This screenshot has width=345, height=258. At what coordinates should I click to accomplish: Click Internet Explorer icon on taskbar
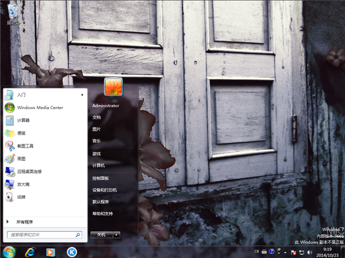[x=30, y=252]
